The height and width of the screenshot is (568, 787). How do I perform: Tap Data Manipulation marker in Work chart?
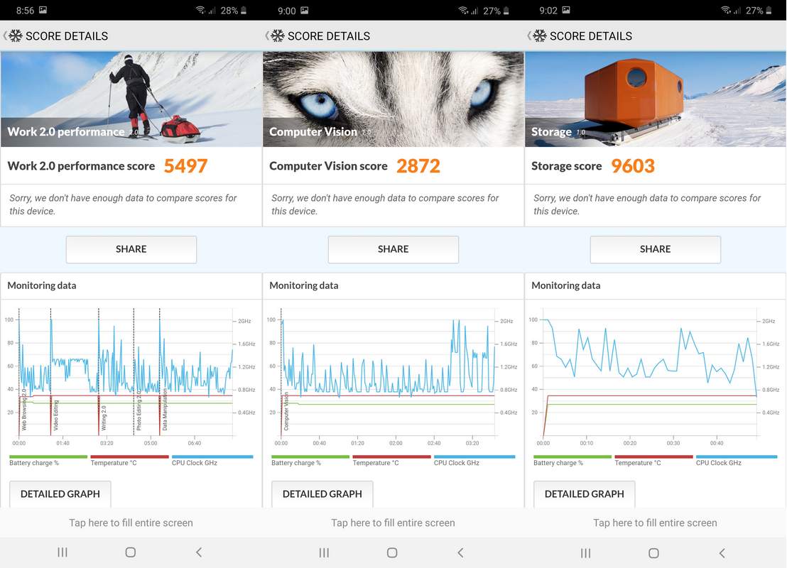pyautogui.click(x=165, y=410)
